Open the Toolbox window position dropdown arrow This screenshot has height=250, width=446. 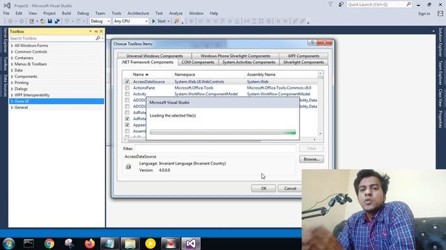[x=91, y=31]
